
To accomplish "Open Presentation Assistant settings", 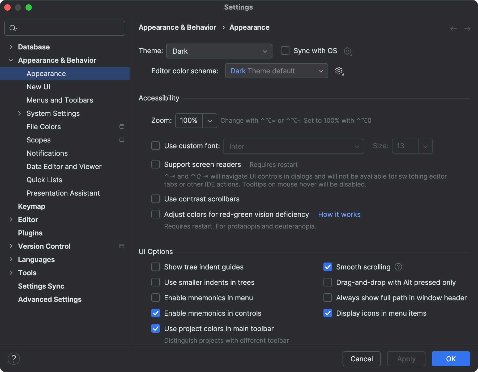I will [65, 193].
